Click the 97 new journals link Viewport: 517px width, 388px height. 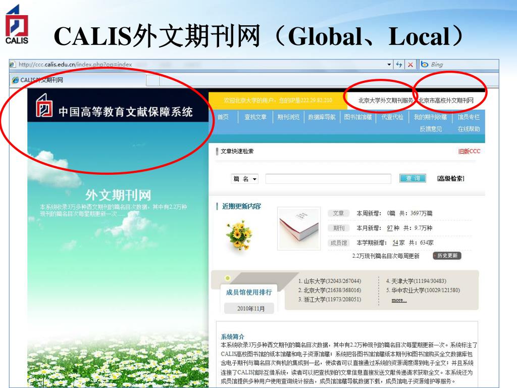coord(390,228)
